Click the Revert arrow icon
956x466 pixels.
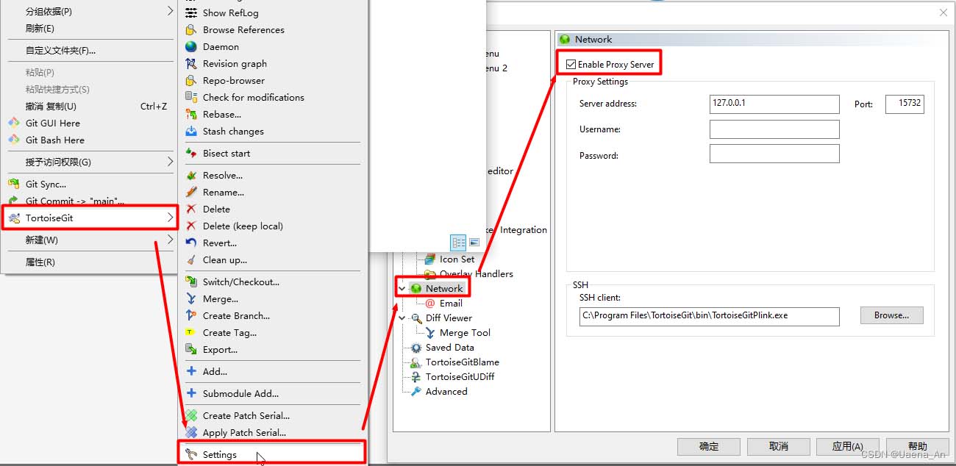(x=191, y=243)
